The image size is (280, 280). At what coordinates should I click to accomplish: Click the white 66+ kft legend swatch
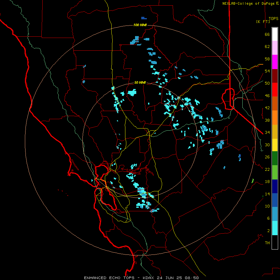point(275,34)
